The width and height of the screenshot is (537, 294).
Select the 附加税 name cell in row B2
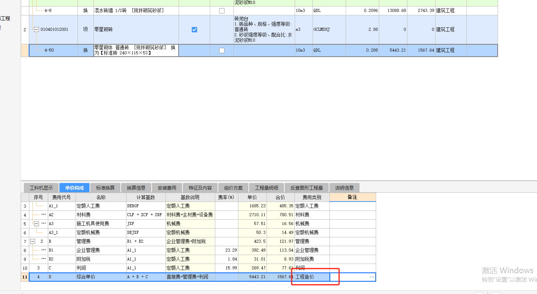(101, 259)
